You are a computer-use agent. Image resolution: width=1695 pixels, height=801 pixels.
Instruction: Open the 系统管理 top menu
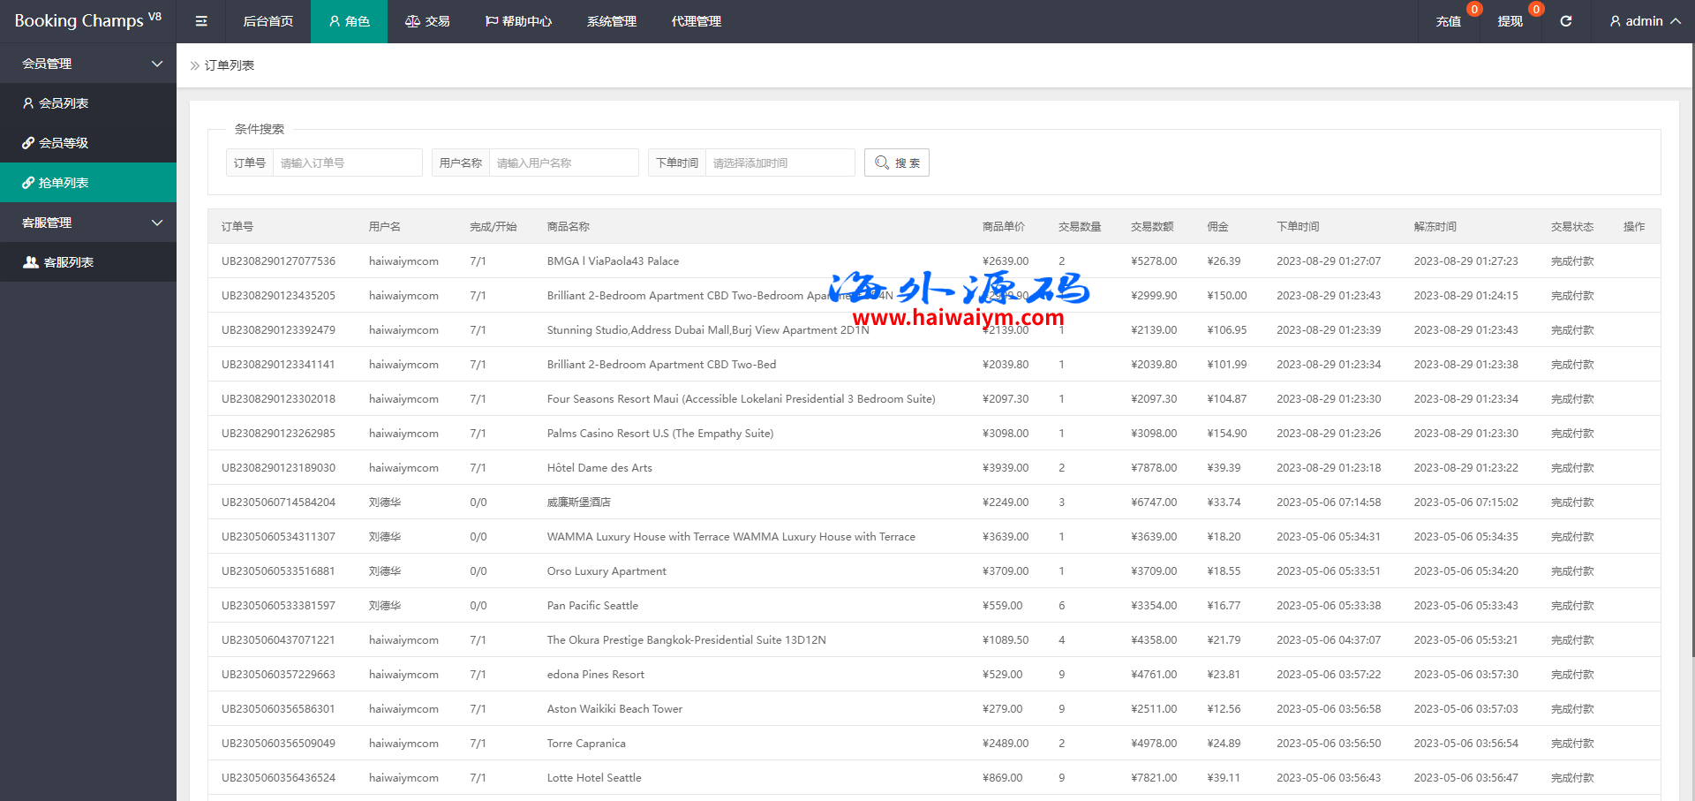[x=611, y=21]
